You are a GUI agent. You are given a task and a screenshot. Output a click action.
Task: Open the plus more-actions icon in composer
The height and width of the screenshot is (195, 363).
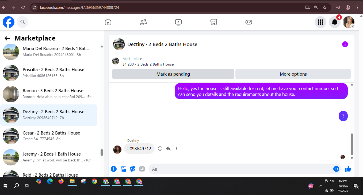point(114,169)
